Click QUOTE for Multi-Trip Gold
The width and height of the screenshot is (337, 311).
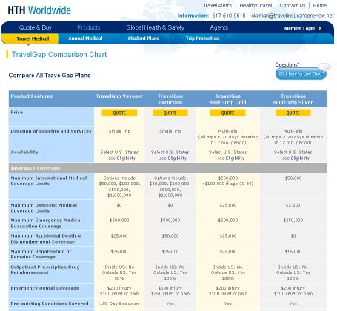pos(227,113)
